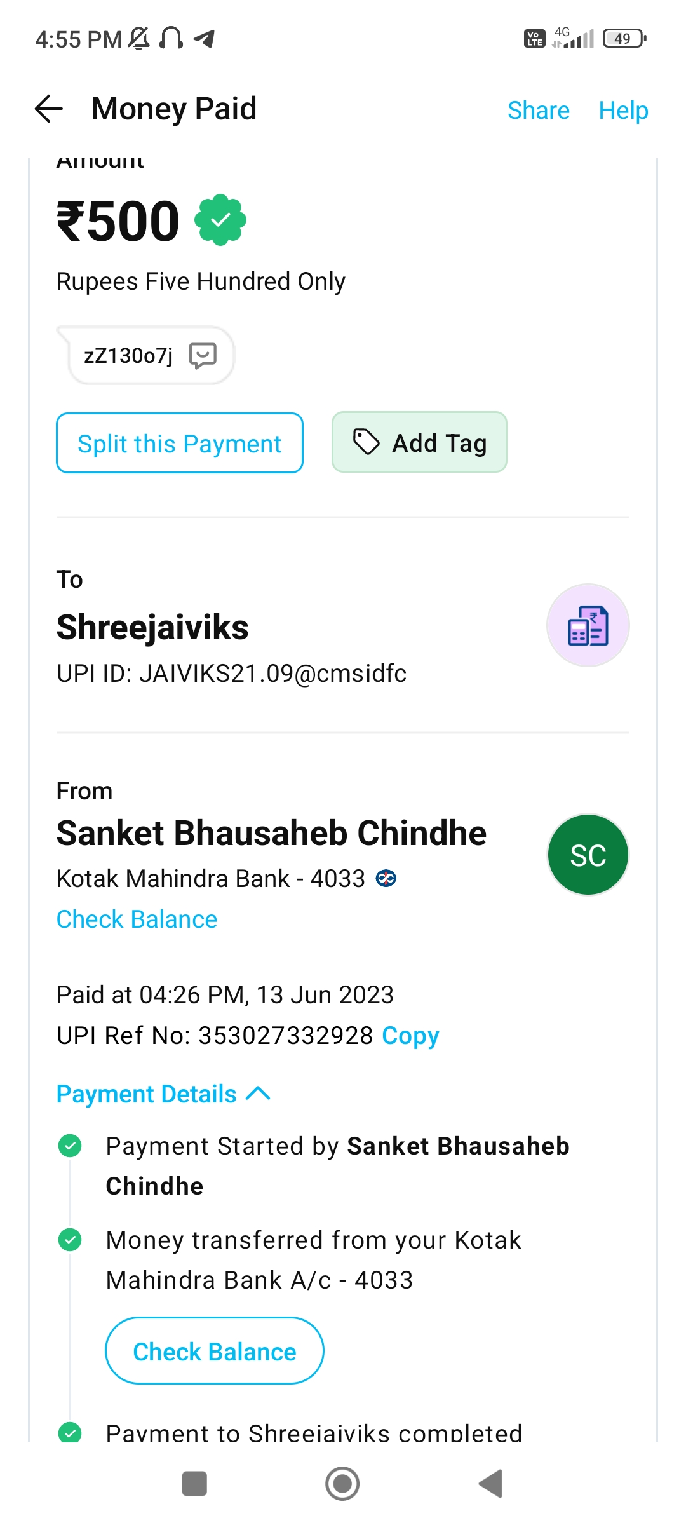The width and height of the screenshot is (686, 1525).
Task: Tap Split this Payment button
Action: coord(180,444)
